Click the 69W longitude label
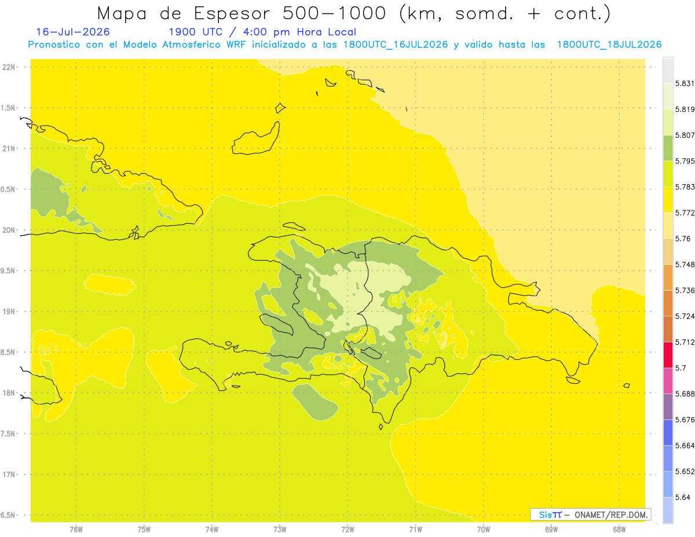The image size is (695, 537). click(x=551, y=529)
